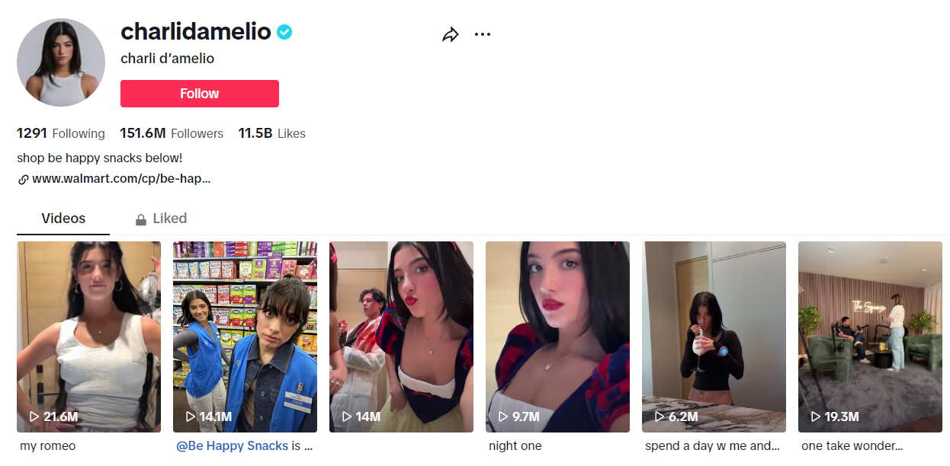950x466 pixels.
Task: Click play icon on the 21.6M video
Action: coord(34,417)
